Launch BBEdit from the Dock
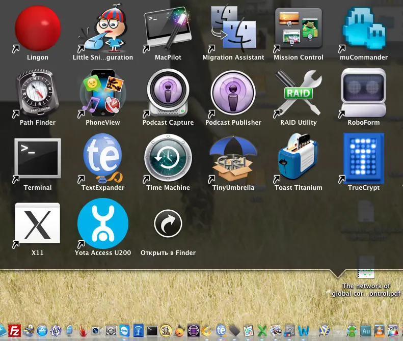Image resolution: width=403 pixels, height=341 pixels. (x=56, y=331)
